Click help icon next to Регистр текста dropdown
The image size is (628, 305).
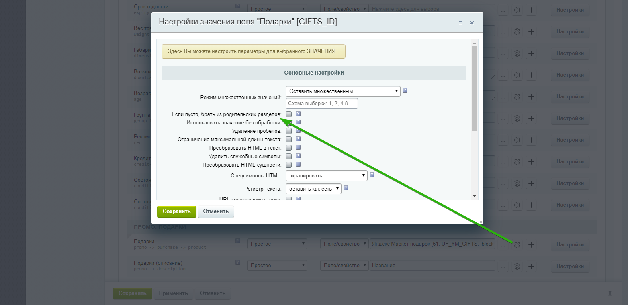pyautogui.click(x=346, y=187)
